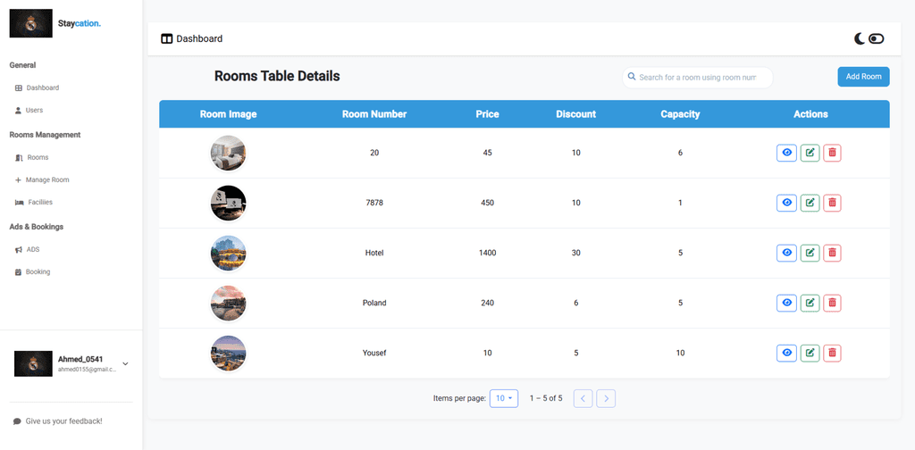This screenshot has height=450, width=915.
Task: Open Manage Room sidebar link
Action: coord(46,179)
